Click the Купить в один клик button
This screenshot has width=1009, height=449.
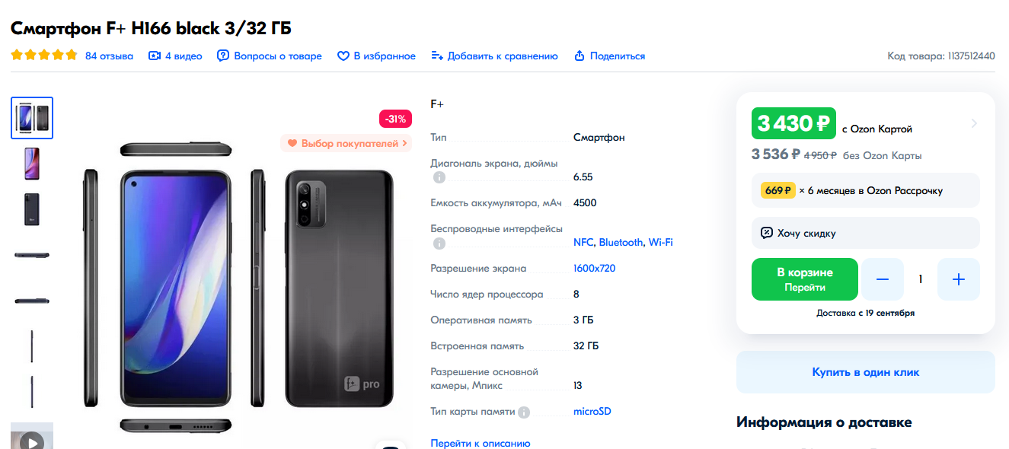866,372
